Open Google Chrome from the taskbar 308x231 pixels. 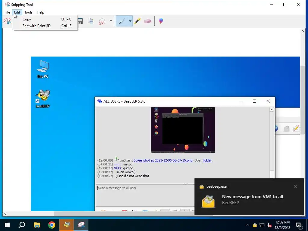click(x=52, y=225)
